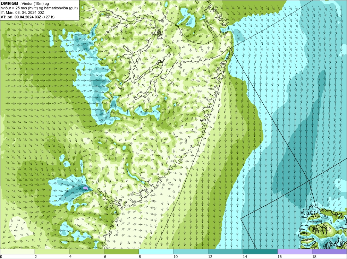Click the 18+ m/s purple legend swatch
This screenshot has height=259, width=347.
(330, 251)
